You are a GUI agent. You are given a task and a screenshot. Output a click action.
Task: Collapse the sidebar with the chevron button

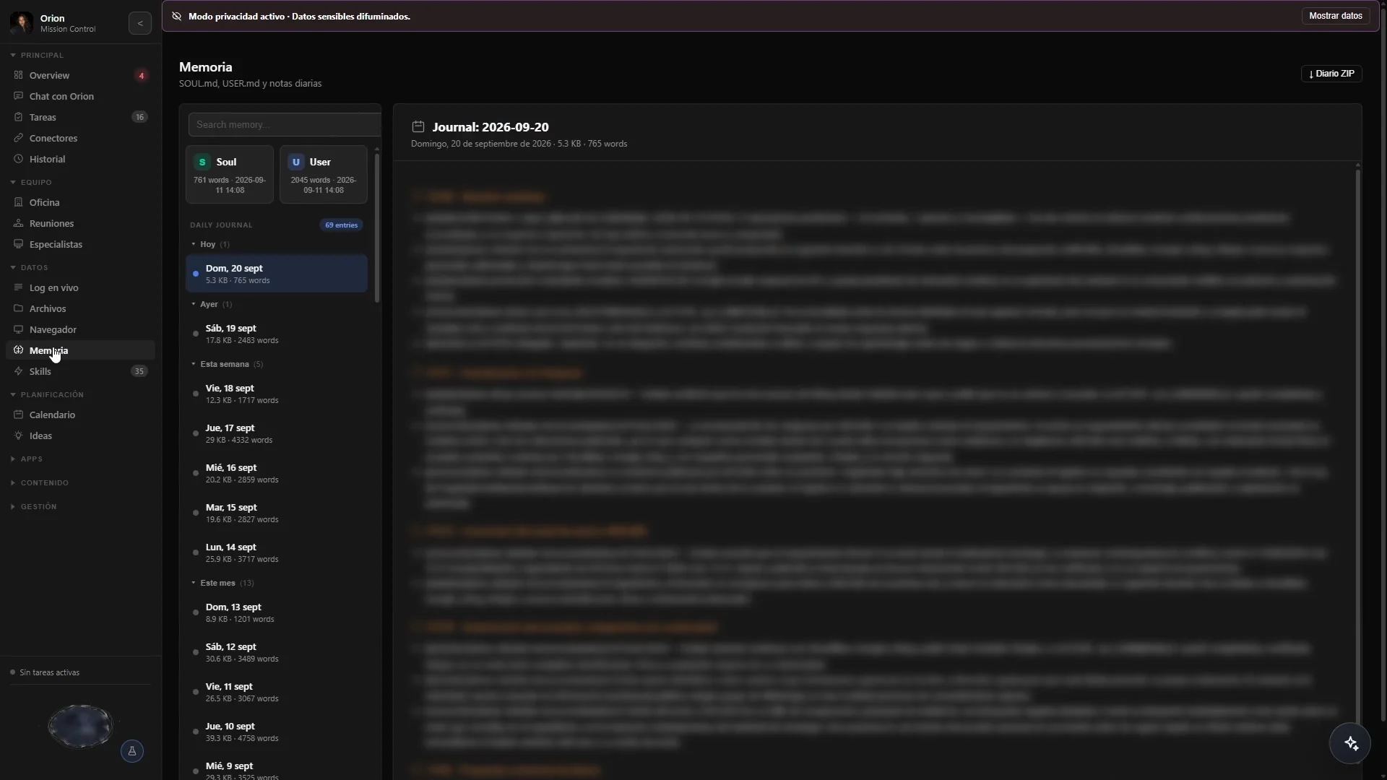click(x=140, y=23)
